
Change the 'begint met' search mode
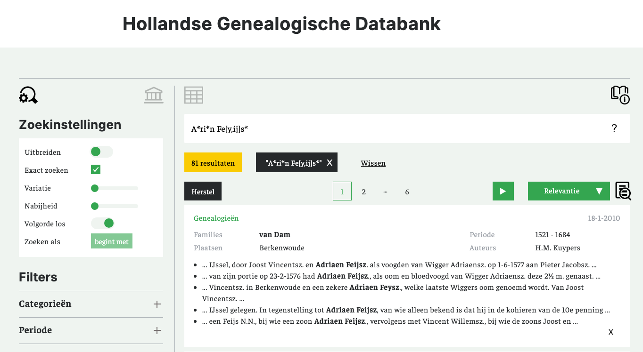point(112,241)
